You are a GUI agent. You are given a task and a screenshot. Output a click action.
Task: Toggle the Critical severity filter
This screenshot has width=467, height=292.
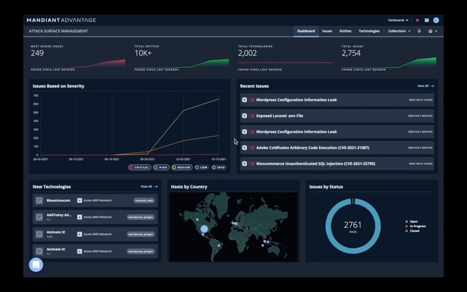(x=139, y=167)
